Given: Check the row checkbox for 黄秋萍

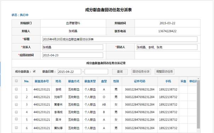Looking at the screenshot, I should click(x=16, y=128).
